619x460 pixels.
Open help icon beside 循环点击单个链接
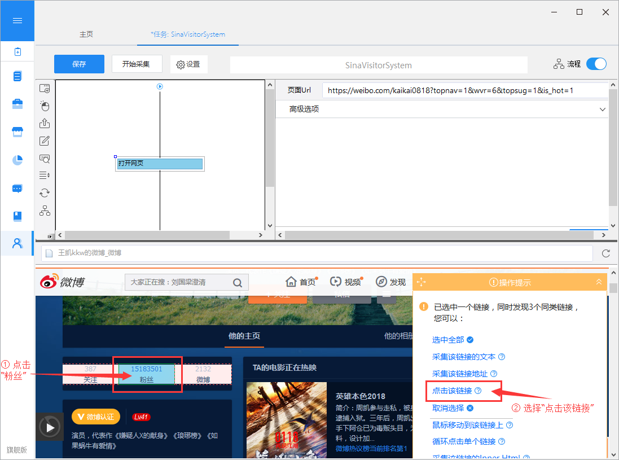tap(502, 441)
